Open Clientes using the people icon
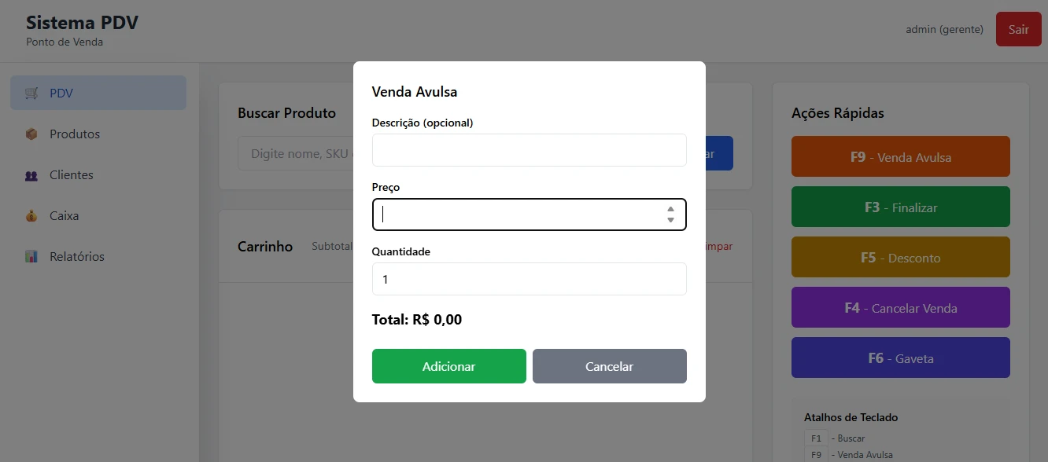 [30, 174]
